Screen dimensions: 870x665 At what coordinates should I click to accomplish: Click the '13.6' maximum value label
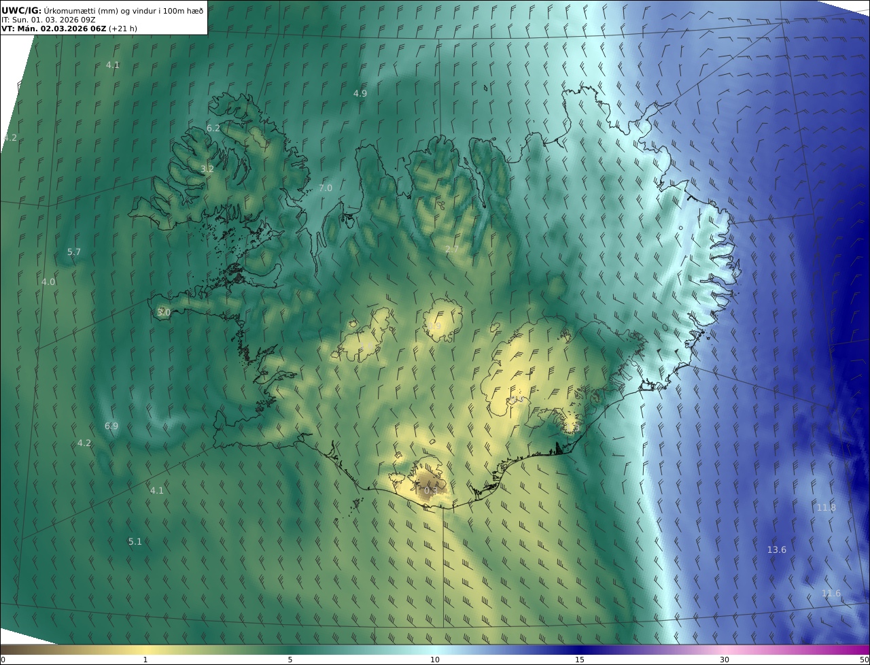pyautogui.click(x=777, y=549)
